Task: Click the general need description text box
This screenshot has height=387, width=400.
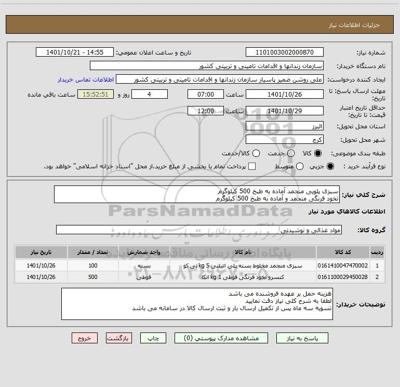Action: 197,194
